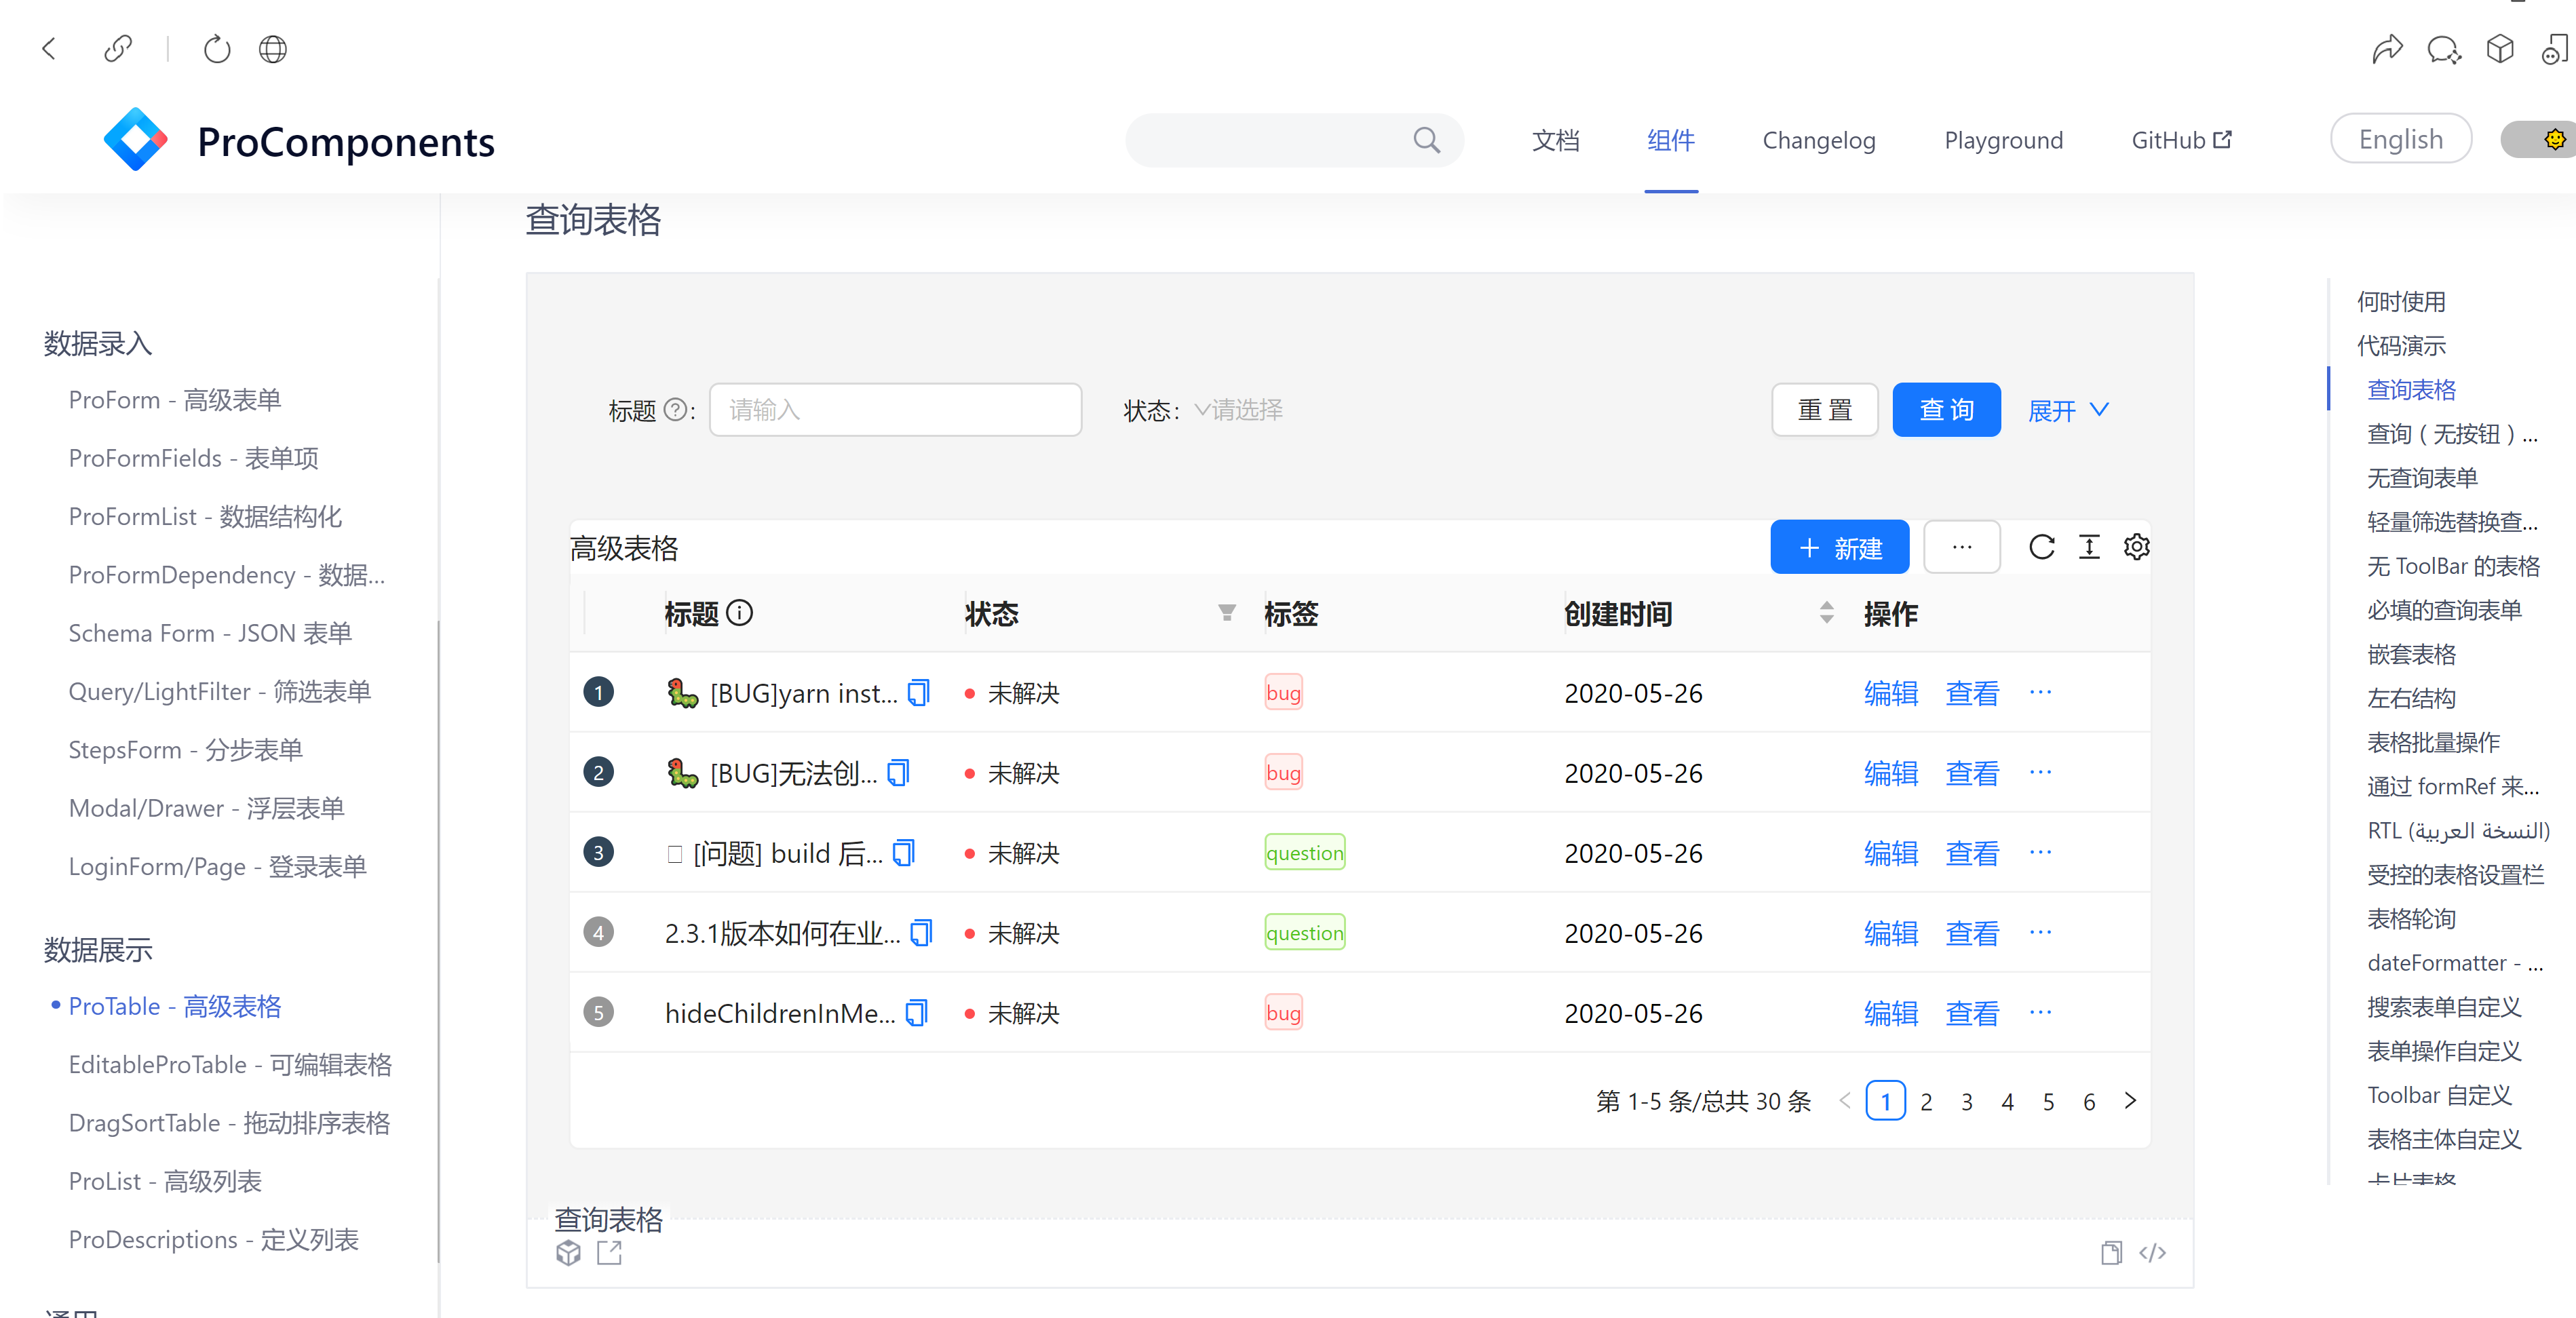Click the help icon beside 标题 label

click(676, 410)
